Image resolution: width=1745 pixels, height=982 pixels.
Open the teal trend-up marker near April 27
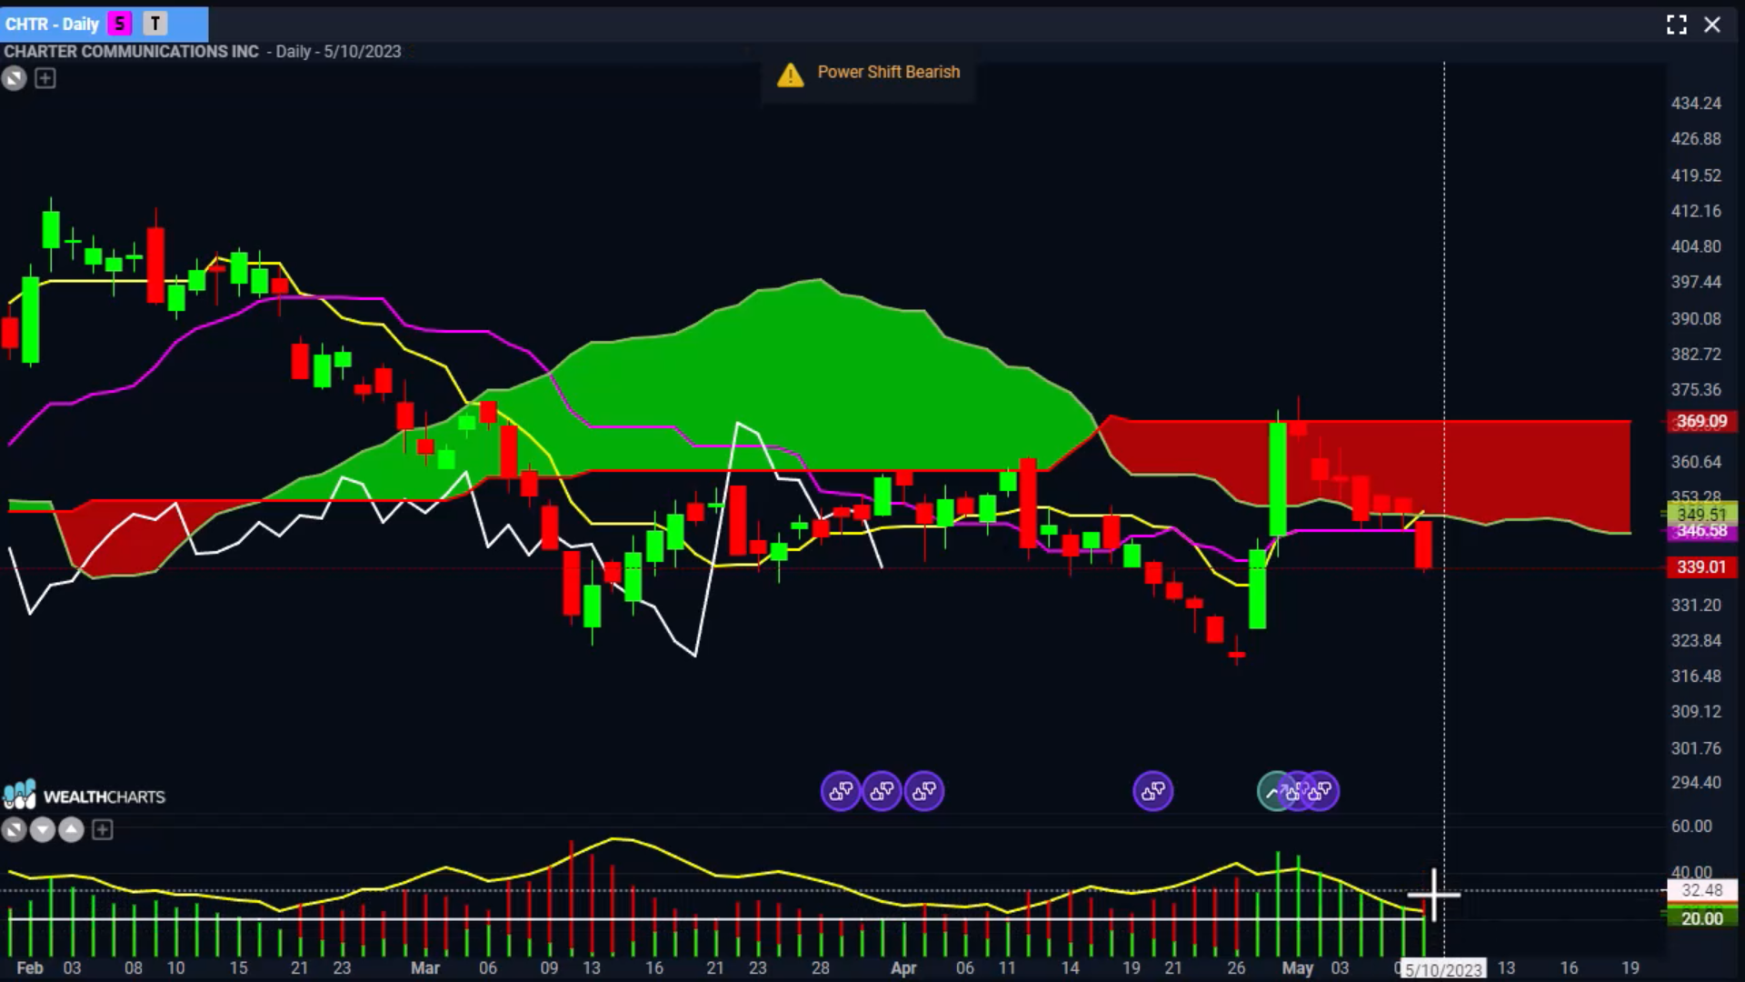pos(1271,791)
